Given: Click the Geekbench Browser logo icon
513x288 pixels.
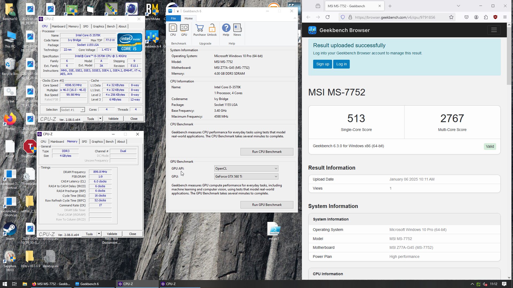Looking at the screenshot, I should tap(312, 30).
